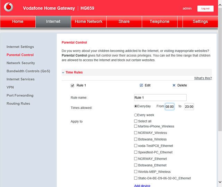Click the scrollbar up arrow

pos(220,5)
